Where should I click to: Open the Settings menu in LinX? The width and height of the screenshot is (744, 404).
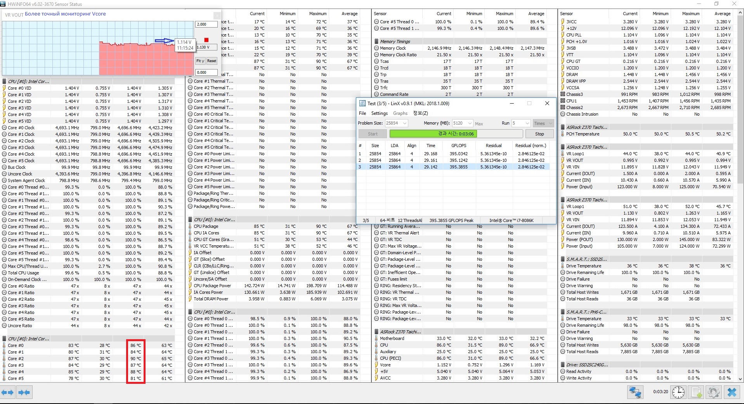[380, 113]
